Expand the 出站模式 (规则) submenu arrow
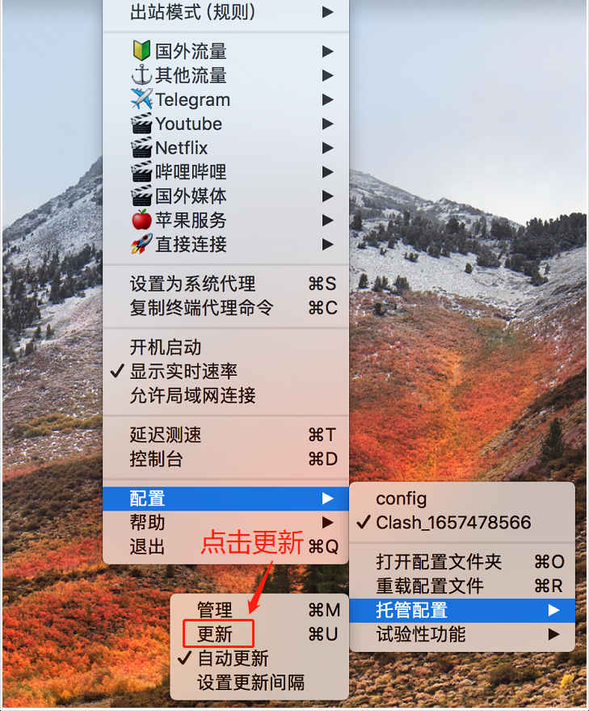This screenshot has width=589, height=711. click(328, 12)
